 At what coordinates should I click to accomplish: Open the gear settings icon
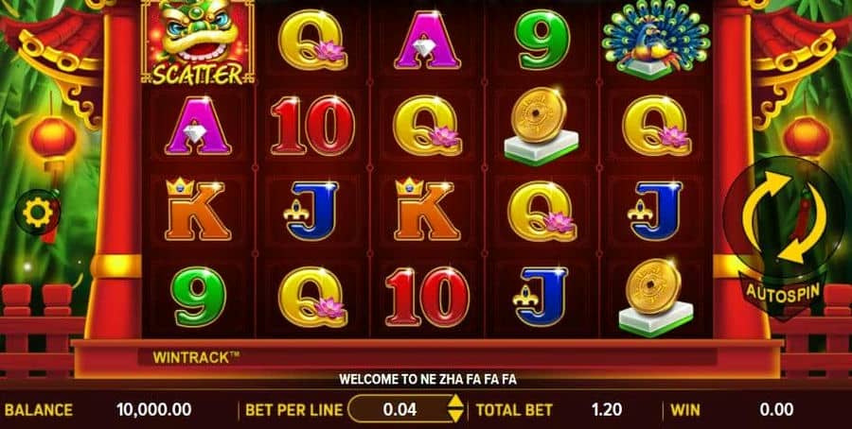coord(38,214)
